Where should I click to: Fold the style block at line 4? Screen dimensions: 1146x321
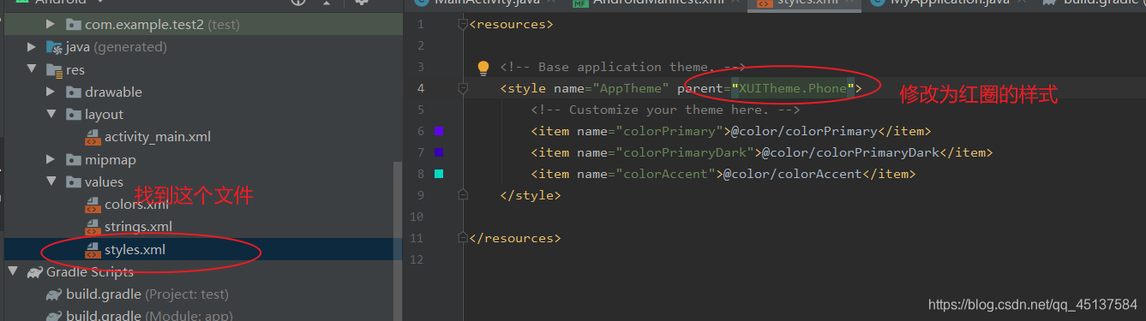tap(463, 88)
